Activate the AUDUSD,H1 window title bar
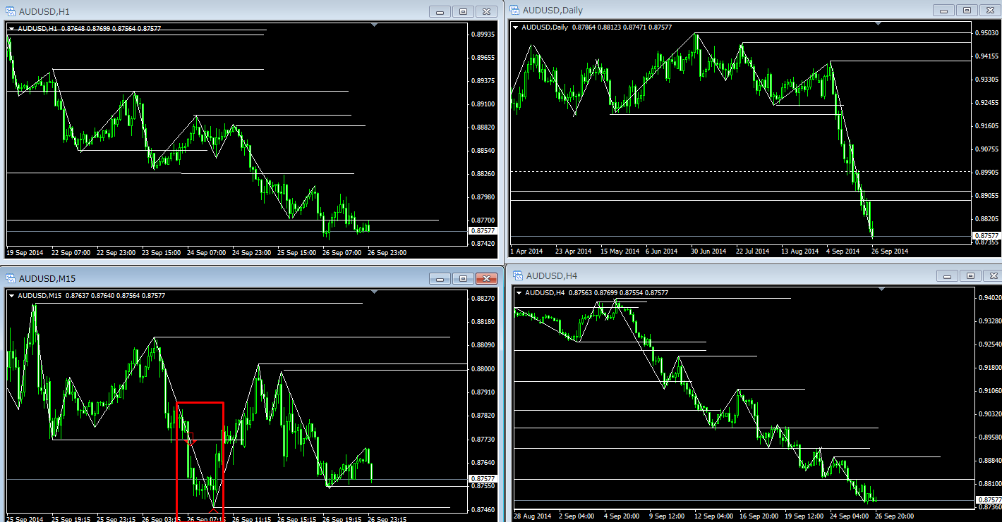Viewport: 1002px width, 522px height. 212,11
